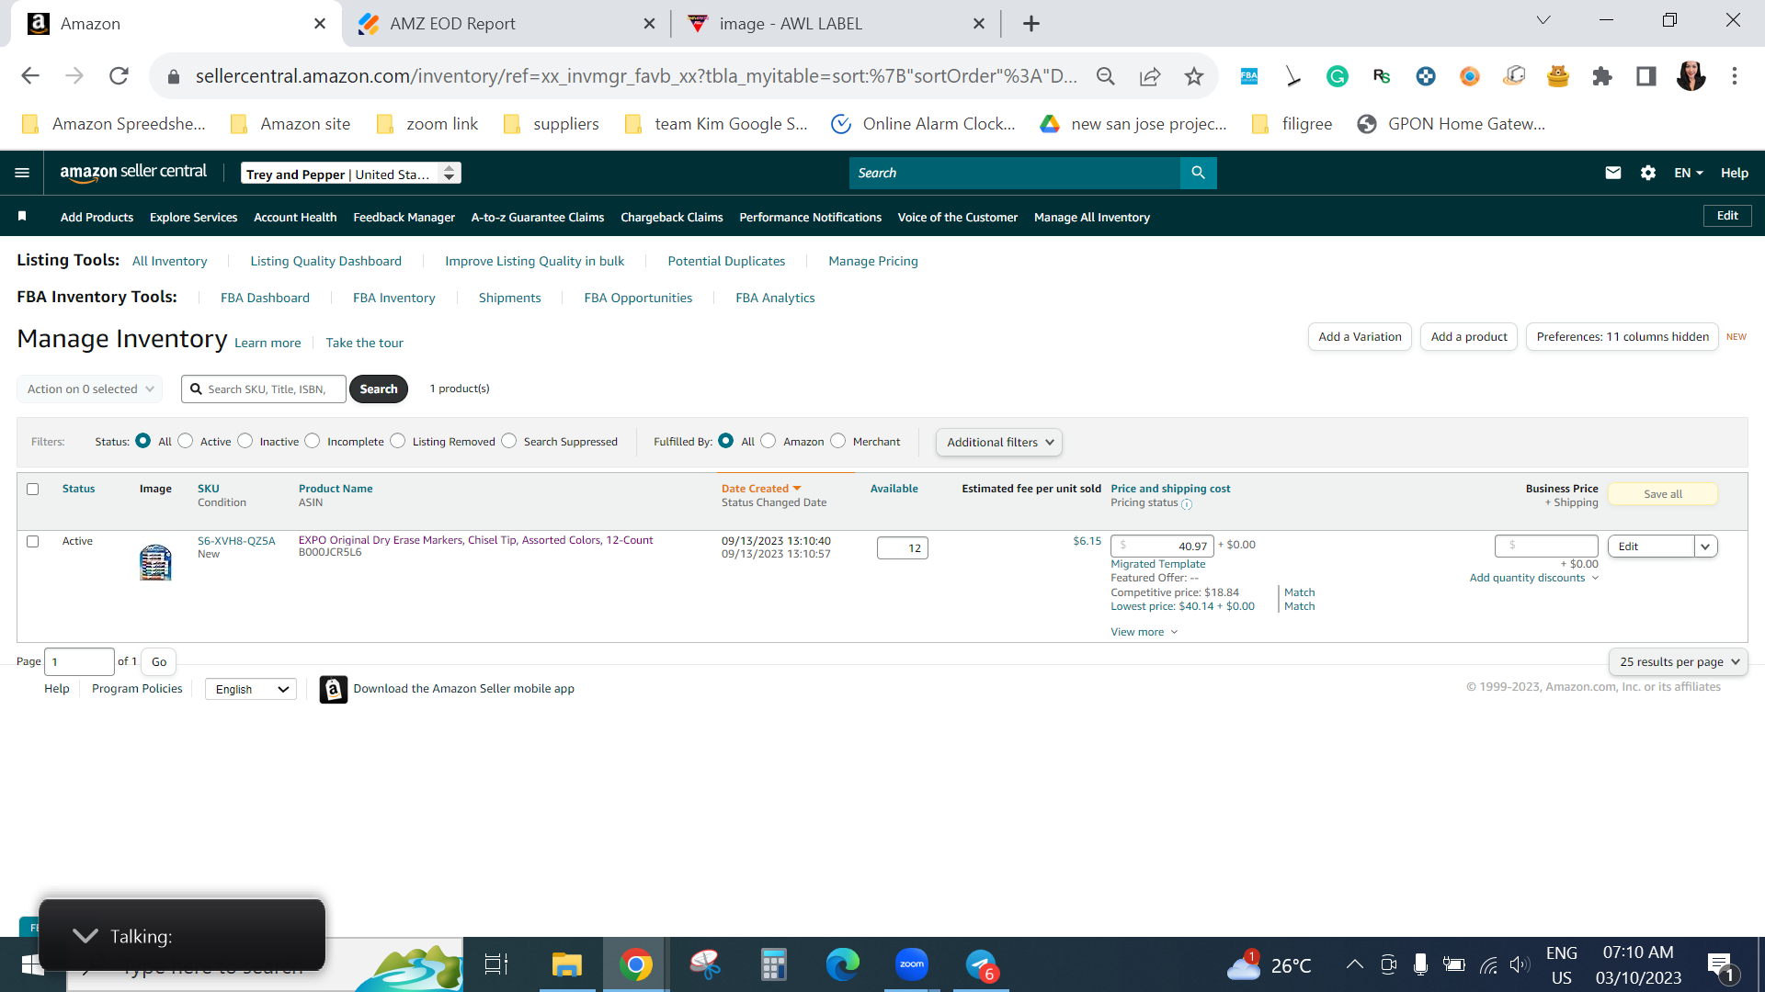The height and width of the screenshot is (992, 1765).
Task: Click the black Search button
Action: coord(379,389)
